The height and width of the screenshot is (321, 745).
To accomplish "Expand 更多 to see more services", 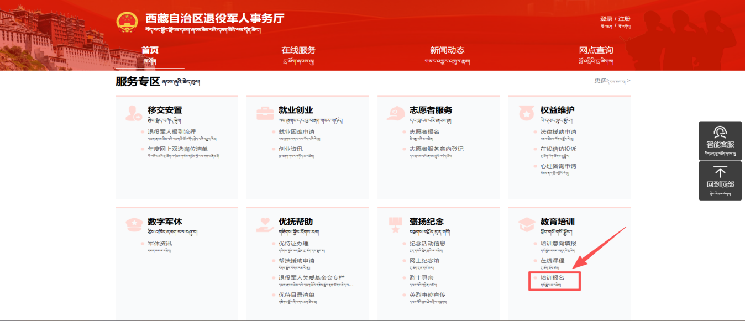I will tap(612, 81).
